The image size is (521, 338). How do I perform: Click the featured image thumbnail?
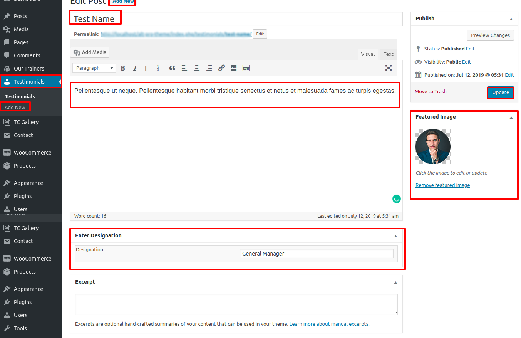433,146
